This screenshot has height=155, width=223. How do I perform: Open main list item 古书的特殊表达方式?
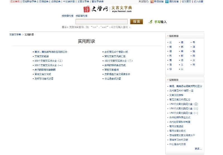[x=115, y=65]
